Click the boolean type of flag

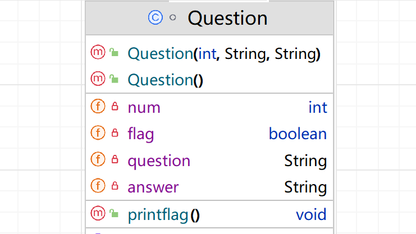click(x=298, y=134)
